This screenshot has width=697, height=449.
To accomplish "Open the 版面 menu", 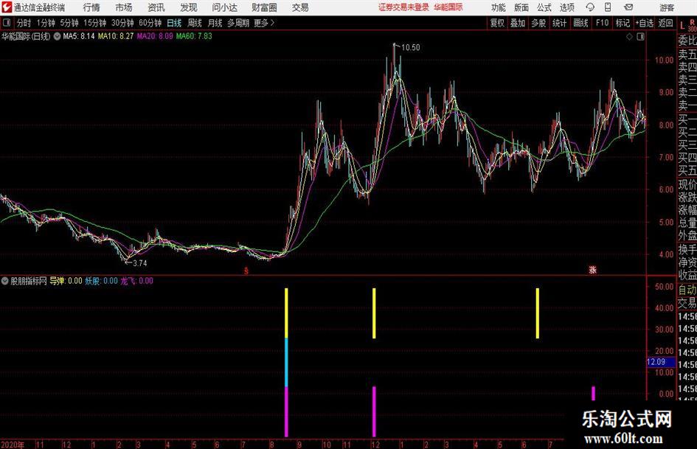I will [521, 7].
